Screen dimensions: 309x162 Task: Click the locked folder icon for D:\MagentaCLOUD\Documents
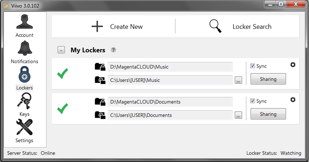pyautogui.click(x=100, y=102)
